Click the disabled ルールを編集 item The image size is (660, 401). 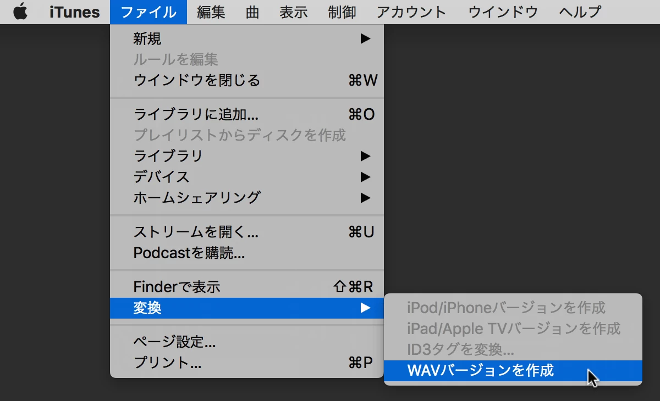pos(247,59)
